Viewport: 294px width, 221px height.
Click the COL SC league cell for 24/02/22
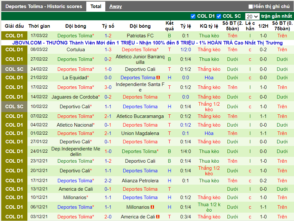point(14,69)
